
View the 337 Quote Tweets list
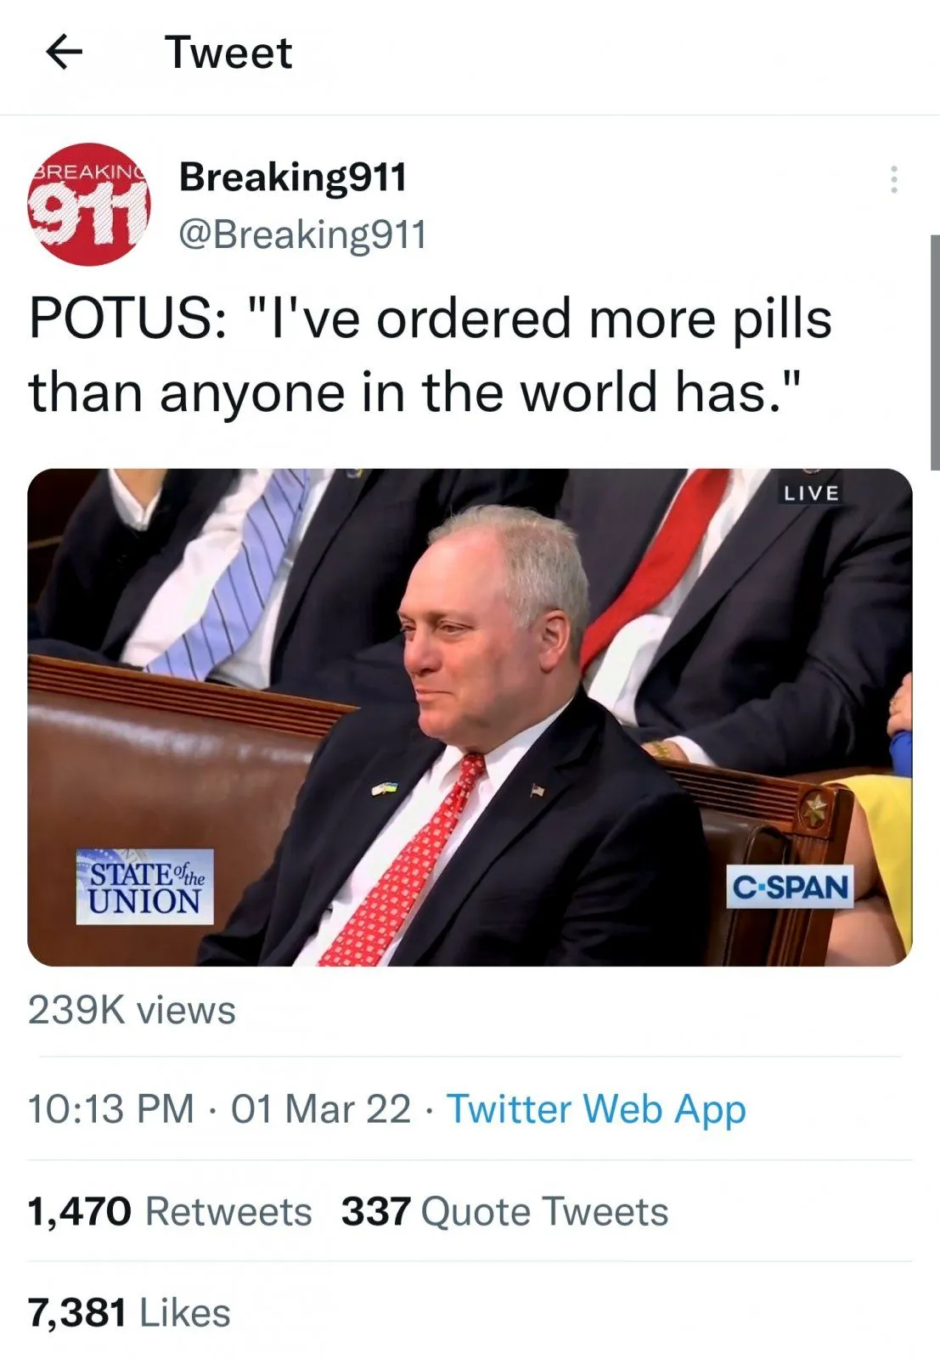[x=504, y=1211]
